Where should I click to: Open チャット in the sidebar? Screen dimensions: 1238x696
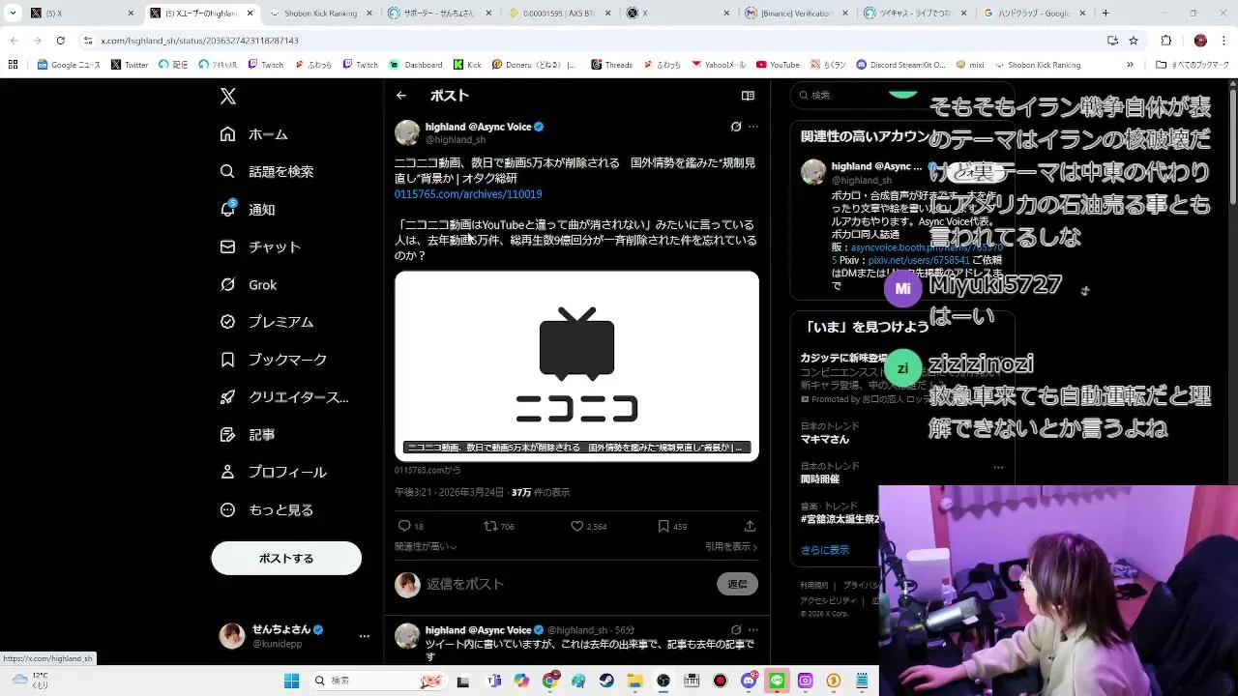point(260,246)
